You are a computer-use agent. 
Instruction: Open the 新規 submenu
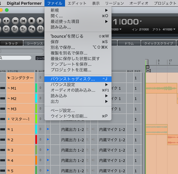78,10
